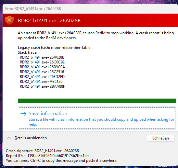Screen dimensions: 178x168
Task: Click the 'Stack trace:' label
Action: tap(28, 52)
